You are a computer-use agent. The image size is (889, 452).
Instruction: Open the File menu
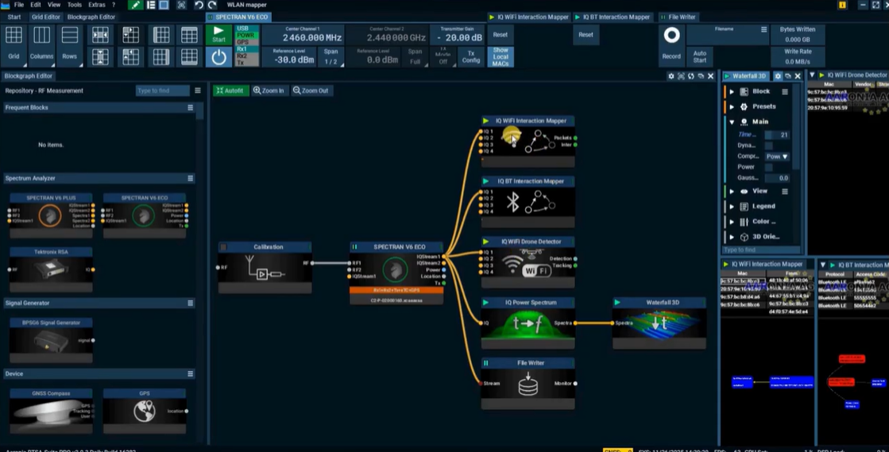click(x=19, y=5)
